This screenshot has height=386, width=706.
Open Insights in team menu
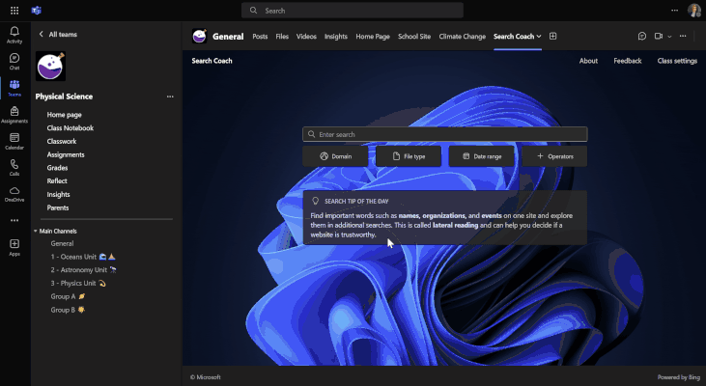59,194
